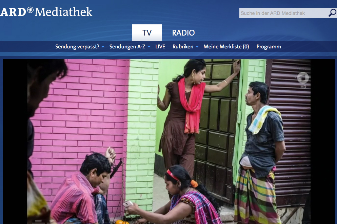Viewport: 337px width, 224px height.
Task: Click the circled 1 in the ARD logo
Action: (30, 10)
